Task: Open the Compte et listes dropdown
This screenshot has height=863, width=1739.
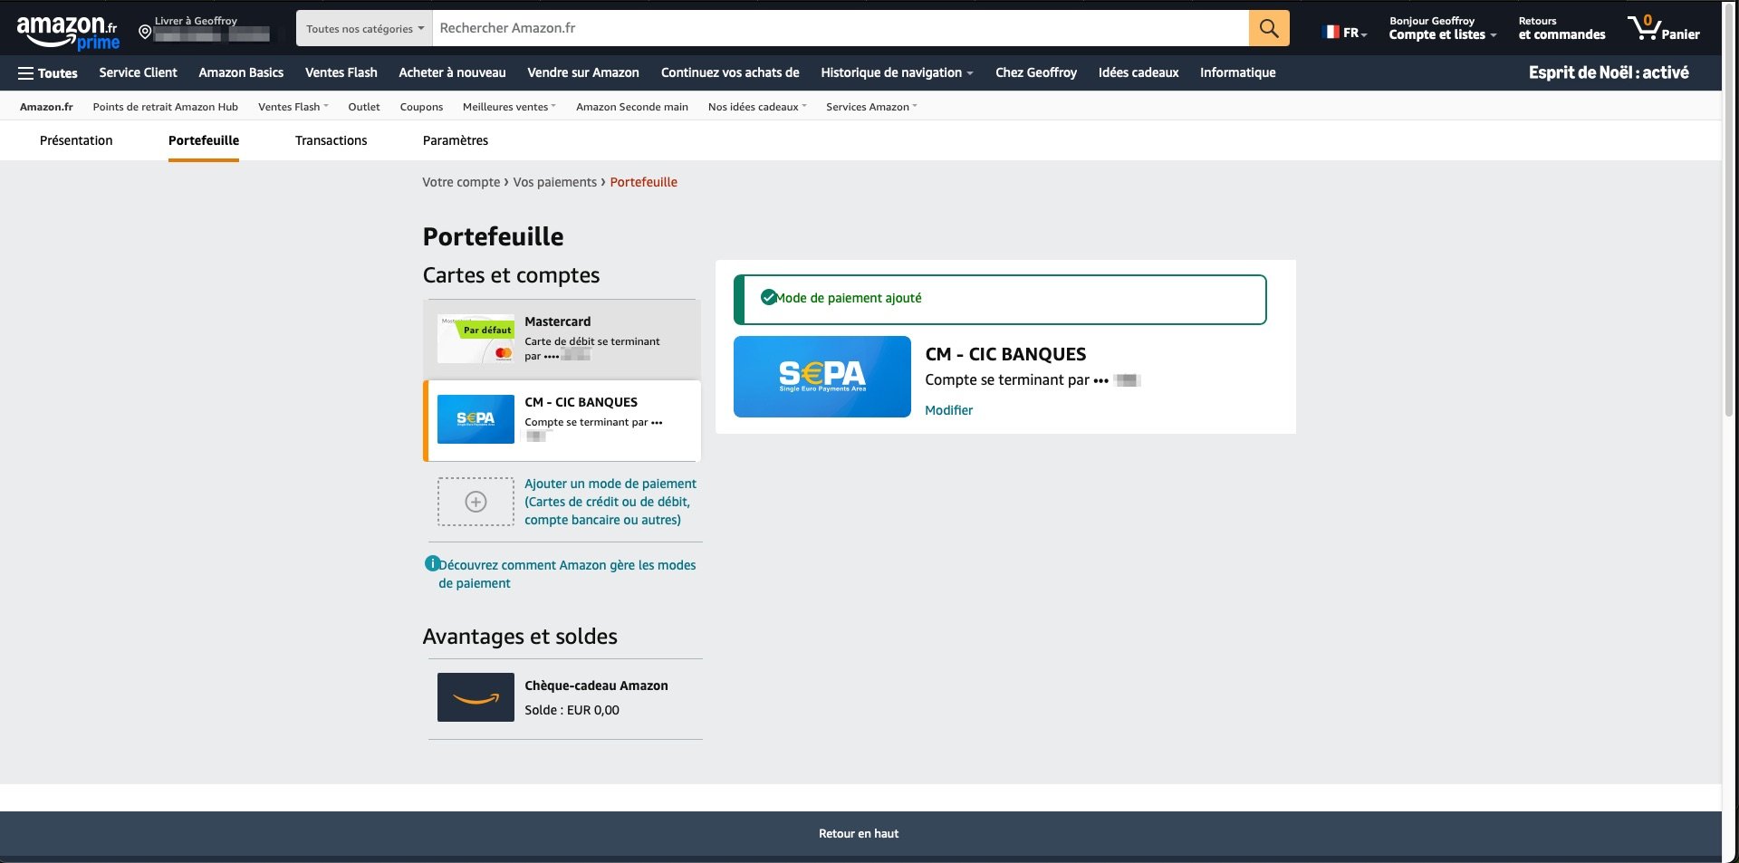Action: click(1443, 28)
